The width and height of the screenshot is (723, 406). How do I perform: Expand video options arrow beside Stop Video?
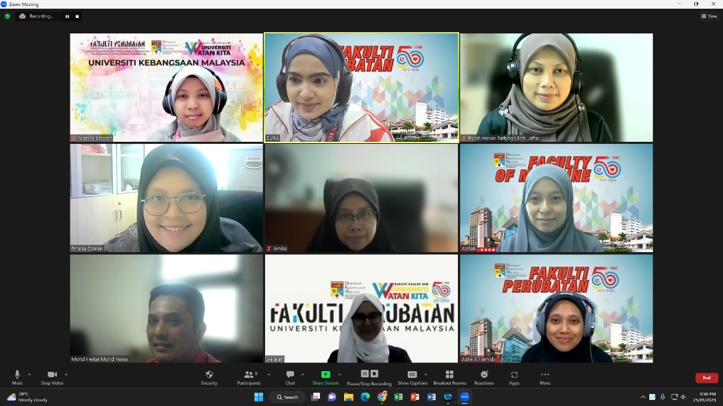[x=66, y=375]
